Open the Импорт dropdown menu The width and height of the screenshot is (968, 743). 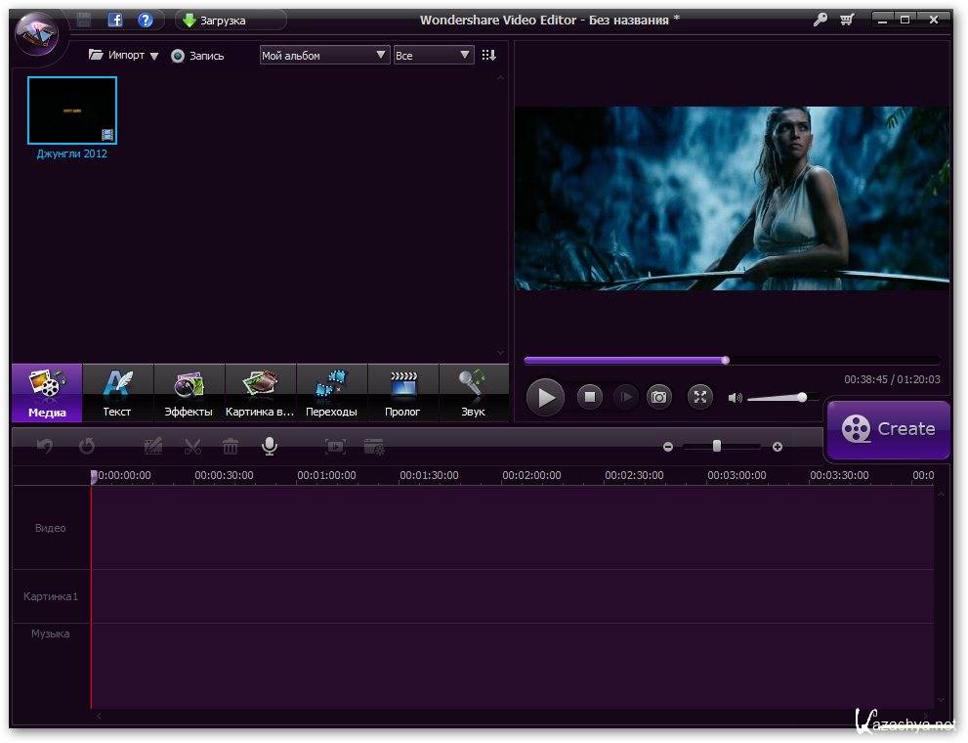click(124, 56)
